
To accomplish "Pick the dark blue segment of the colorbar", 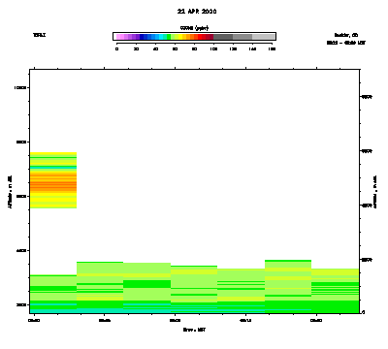I will [142, 37].
